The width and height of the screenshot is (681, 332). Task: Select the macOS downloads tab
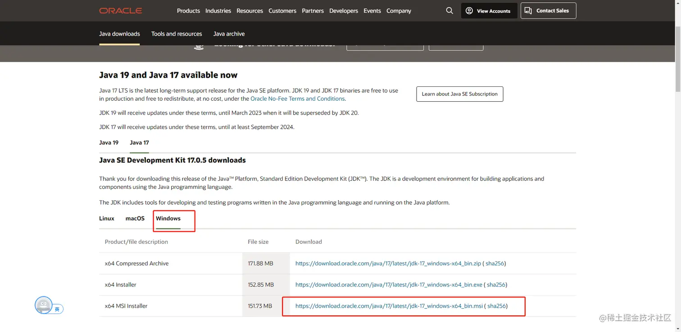135,219
